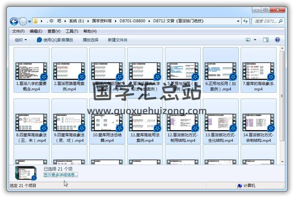Click the 选定 21 个项目 status text
Viewport: 294px width, 198px height.
[23, 186]
